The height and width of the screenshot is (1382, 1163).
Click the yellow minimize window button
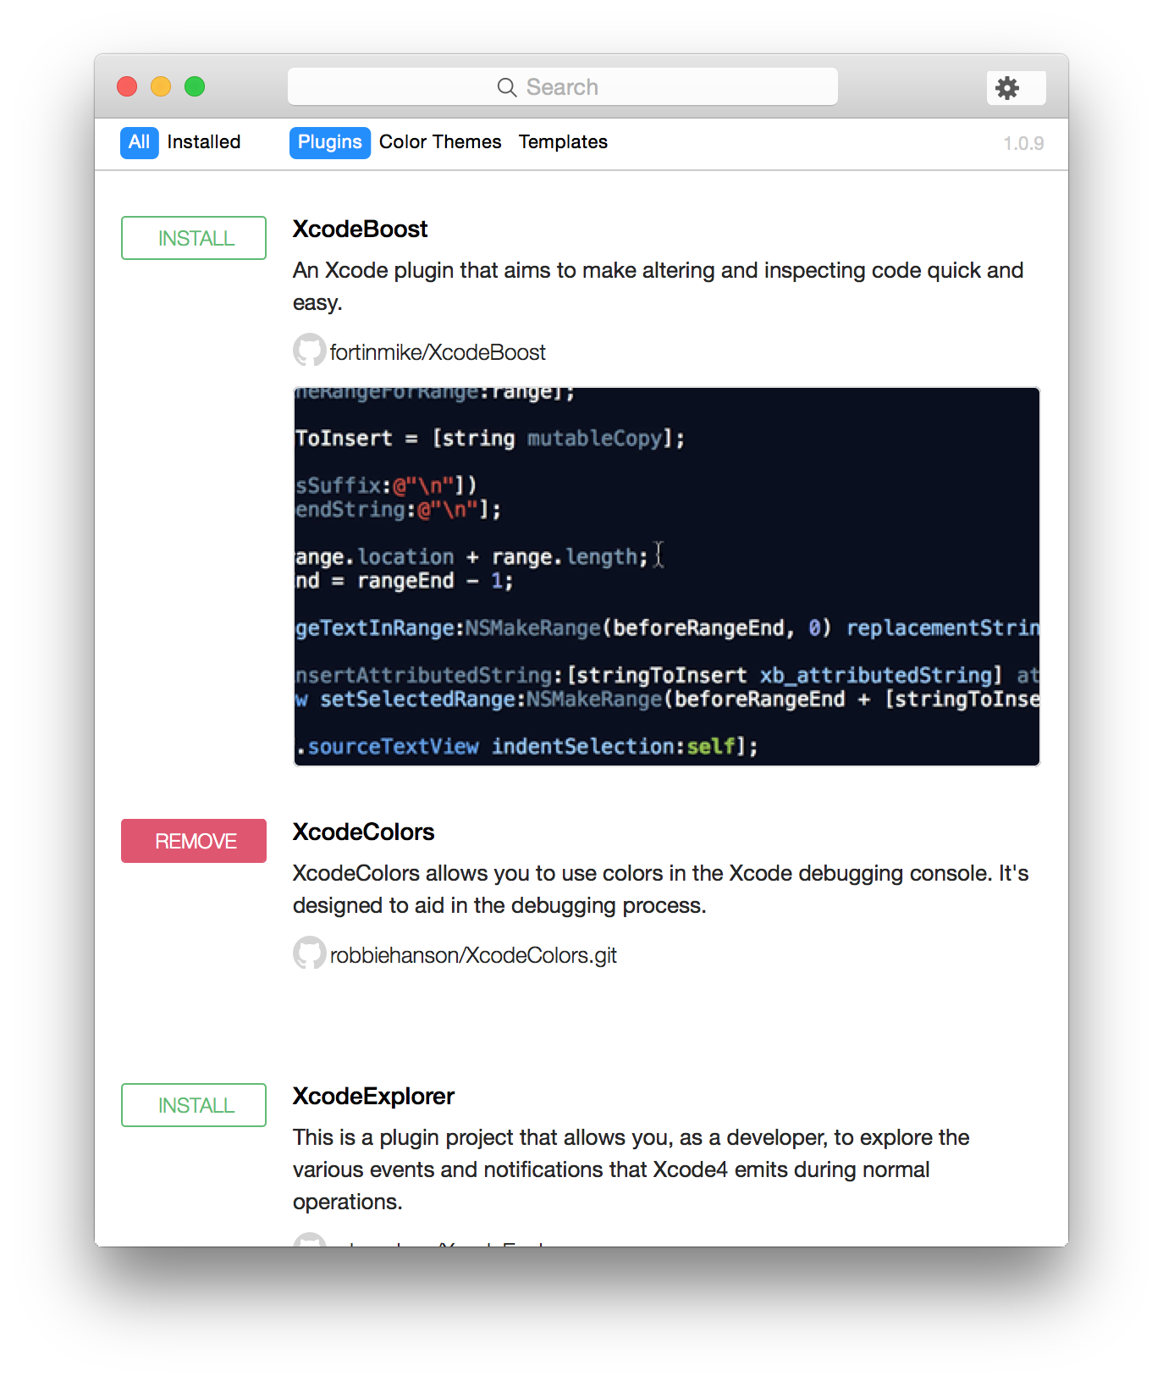pos(161,86)
